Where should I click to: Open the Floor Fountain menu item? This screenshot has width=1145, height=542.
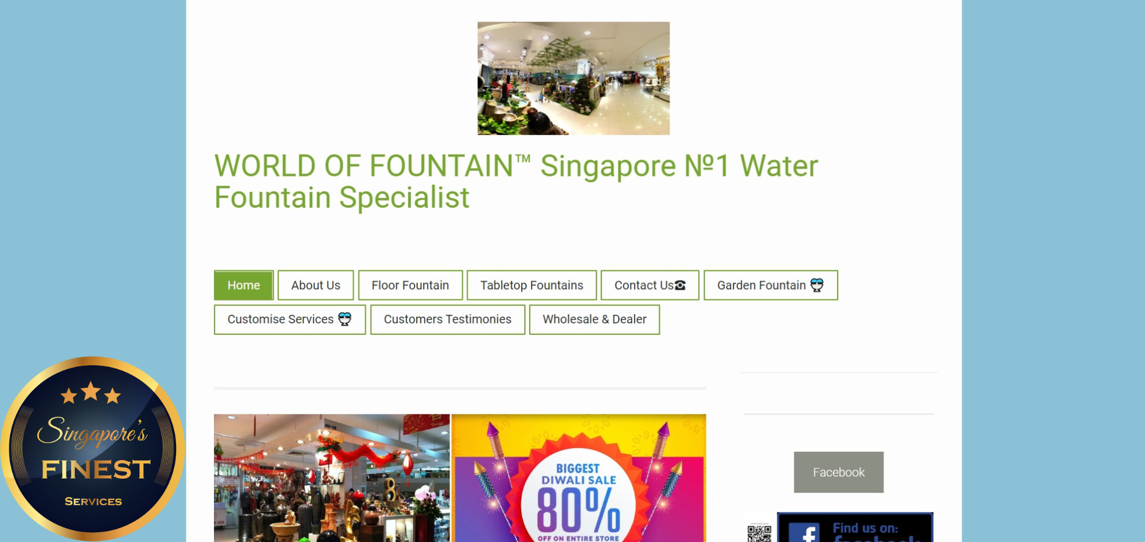pyautogui.click(x=410, y=285)
